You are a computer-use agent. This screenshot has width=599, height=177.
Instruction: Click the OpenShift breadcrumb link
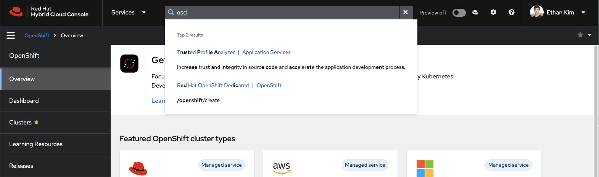click(x=37, y=35)
